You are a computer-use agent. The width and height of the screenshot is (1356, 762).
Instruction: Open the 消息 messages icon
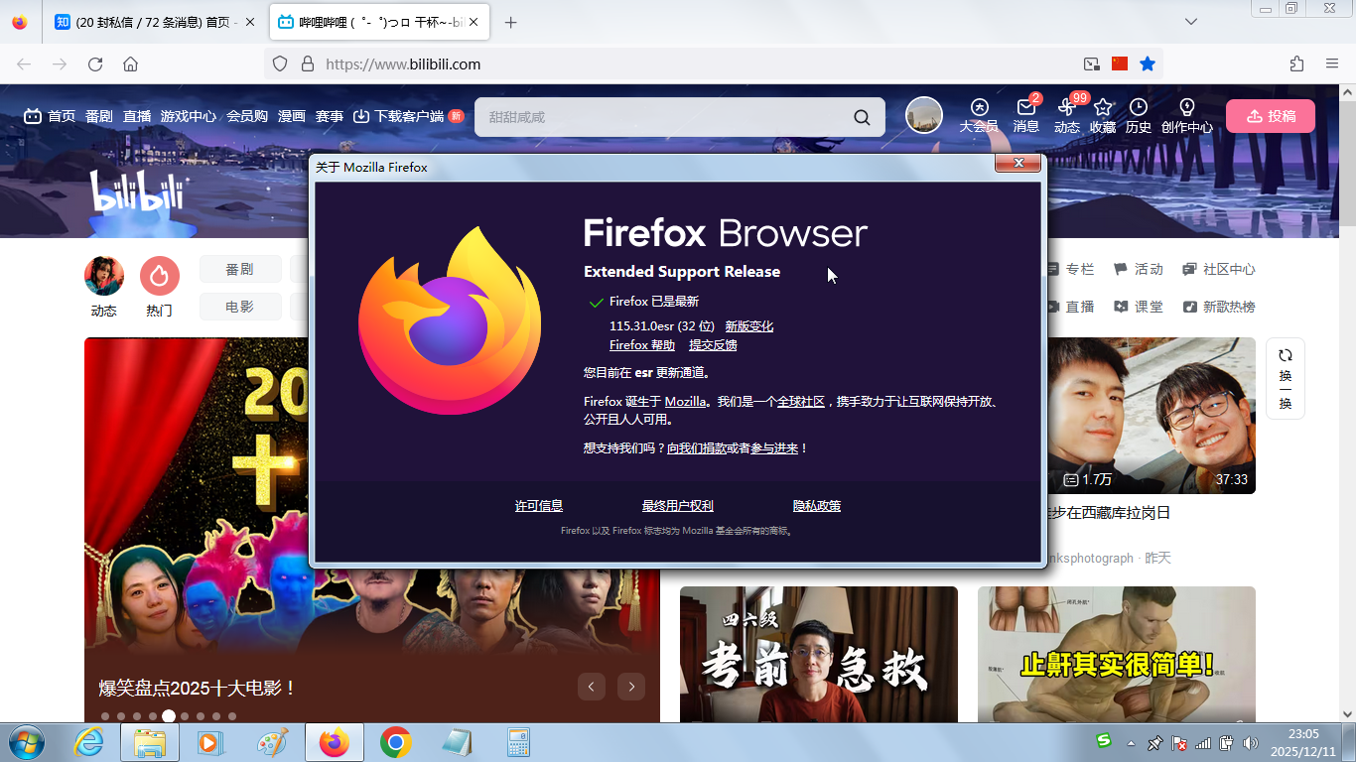[1025, 115]
